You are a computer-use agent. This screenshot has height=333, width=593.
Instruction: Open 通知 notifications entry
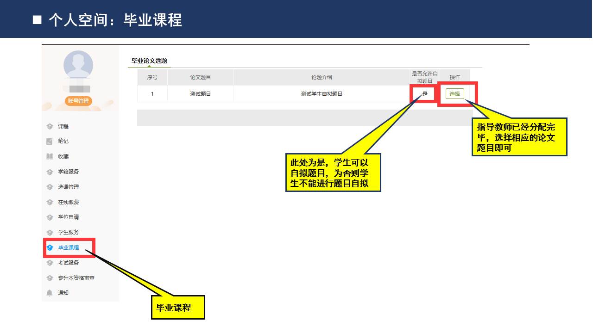[63, 293]
